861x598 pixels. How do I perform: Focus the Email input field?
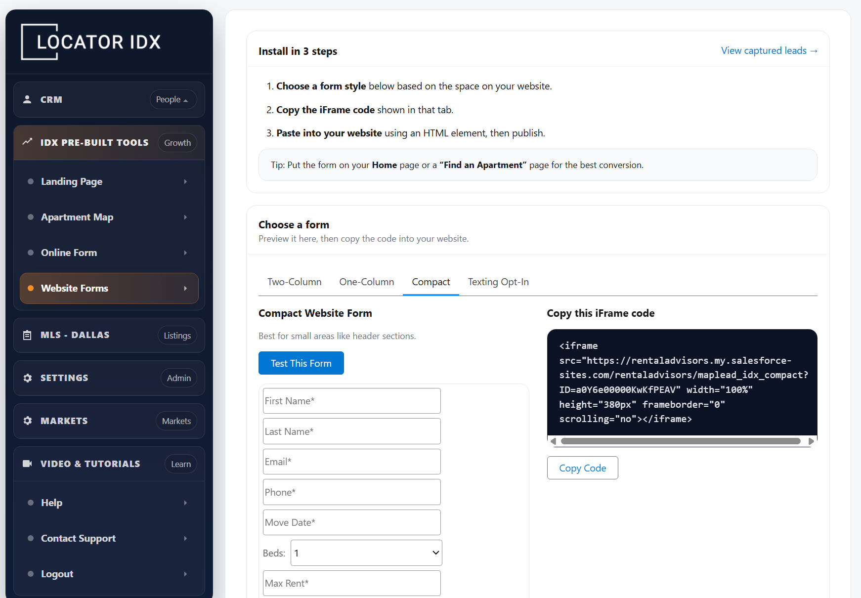pyautogui.click(x=352, y=462)
